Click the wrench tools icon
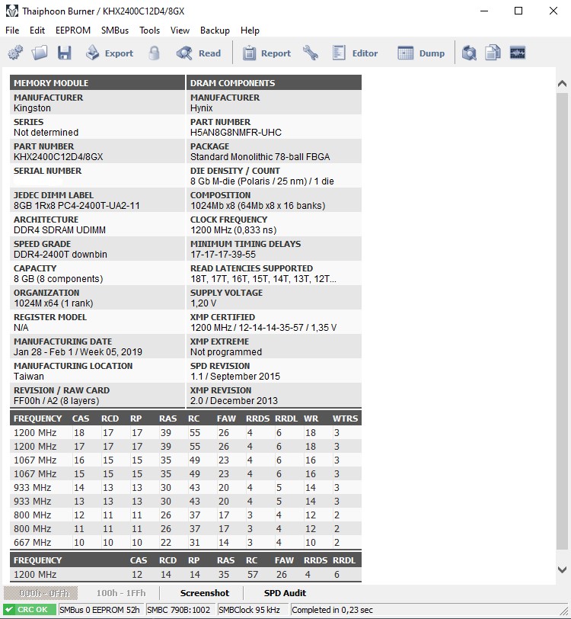The image size is (571, 619). (311, 53)
